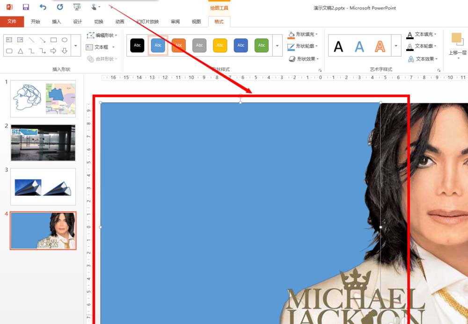Click the Redo arrow icon
Screen dimensions: 468x324
click(x=60, y=7)
